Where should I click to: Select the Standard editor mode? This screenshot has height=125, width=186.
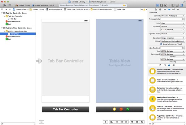coord(157,5)
